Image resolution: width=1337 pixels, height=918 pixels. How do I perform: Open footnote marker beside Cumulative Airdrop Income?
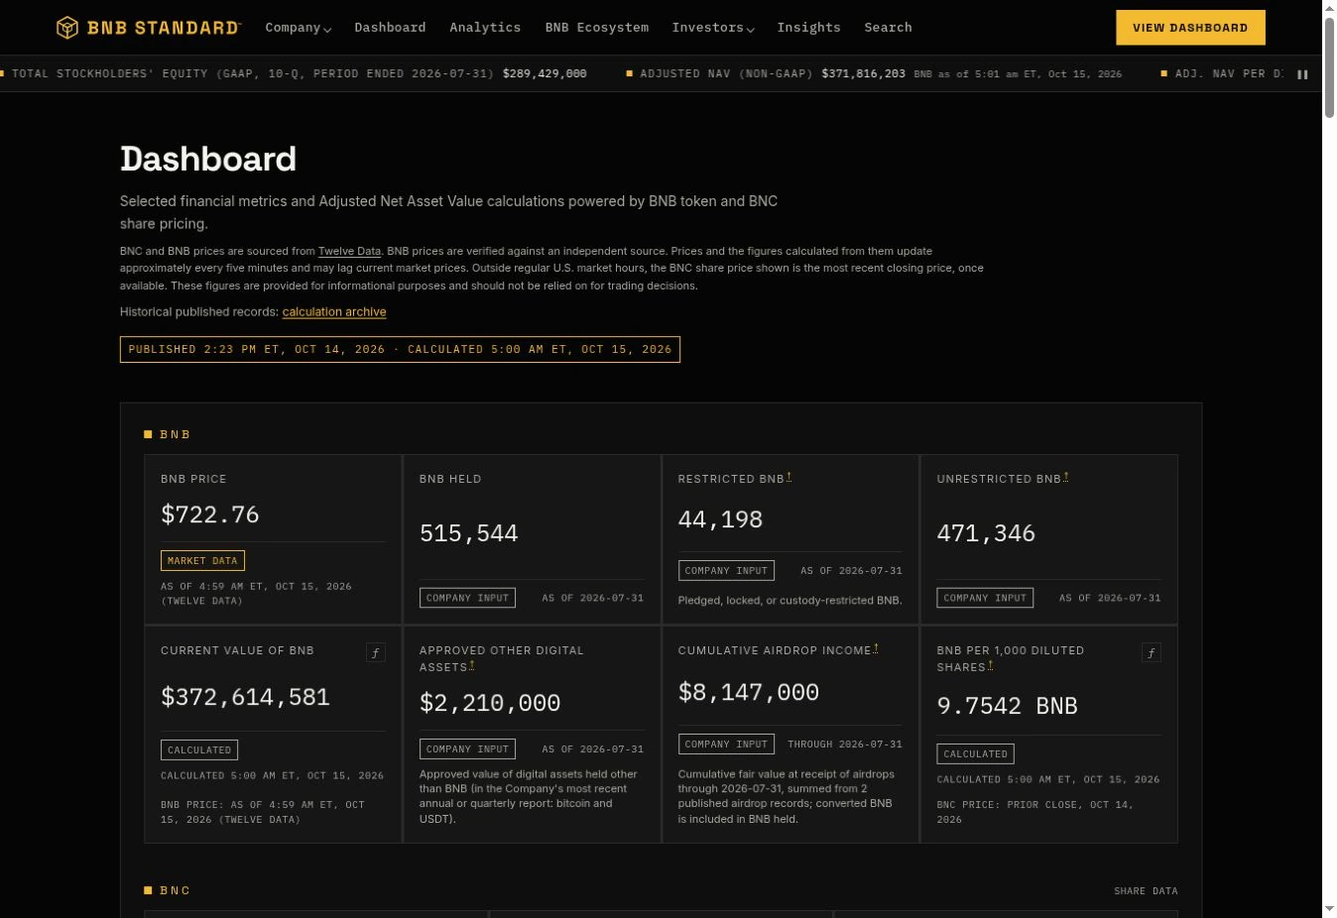coord(876,648)
